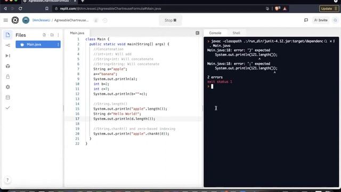The width and height of the screenshot is (341, 192).
Task: Add a new file in Files
Action: click(44, 35)
